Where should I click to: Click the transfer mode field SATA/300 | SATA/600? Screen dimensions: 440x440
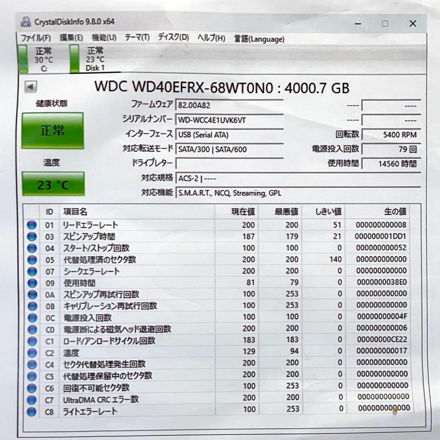[229, 149]
